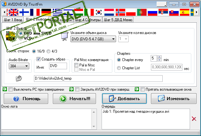Enable Прятать всплывающие окна
Viewport: 201px width, 136px height.
142,89
